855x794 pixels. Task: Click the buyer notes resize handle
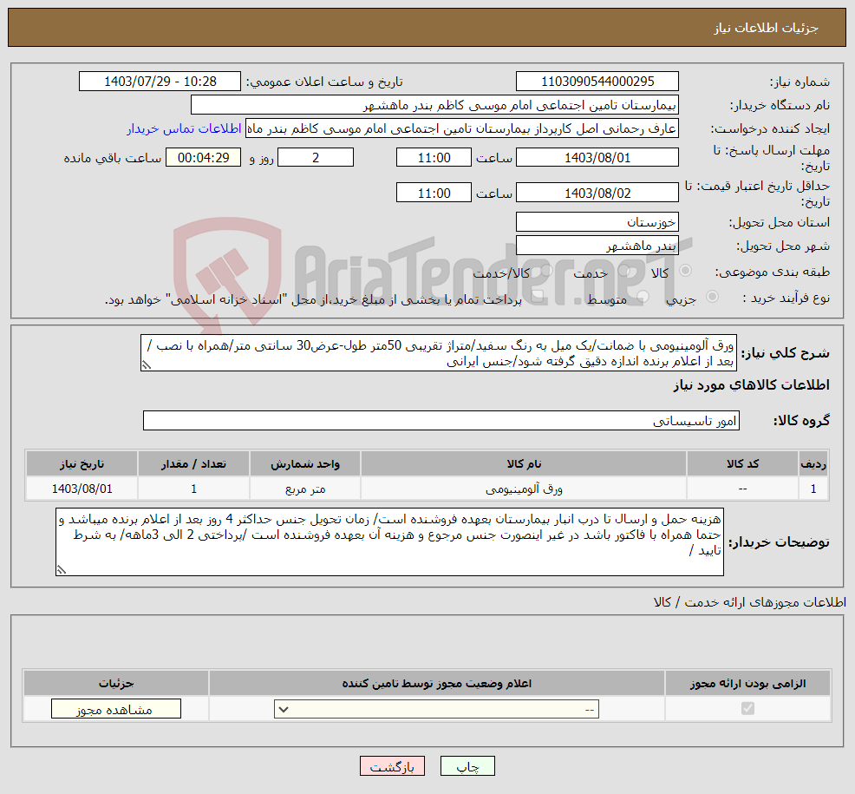click(x=61, y=570)
